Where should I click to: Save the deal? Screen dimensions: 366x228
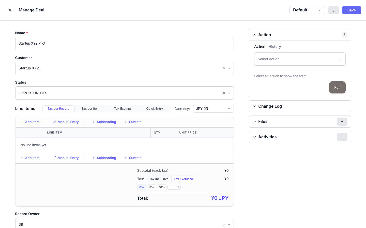point(352,10)
